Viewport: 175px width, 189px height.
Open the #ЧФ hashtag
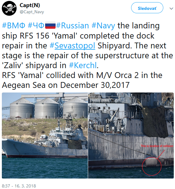tap(36, 26)
